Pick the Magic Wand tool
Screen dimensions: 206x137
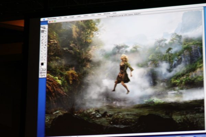click(x=45, y=34)
